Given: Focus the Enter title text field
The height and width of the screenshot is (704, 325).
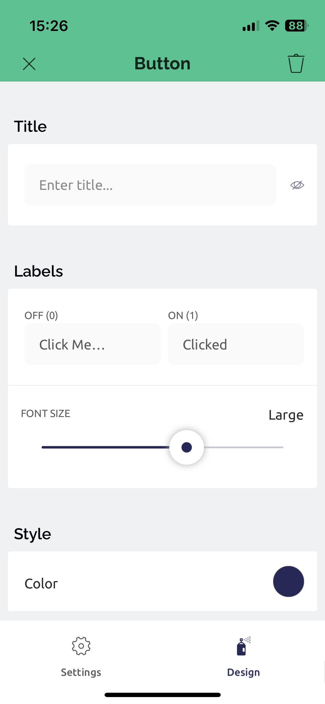Looking at the screenshot, I should coord(150,185).
